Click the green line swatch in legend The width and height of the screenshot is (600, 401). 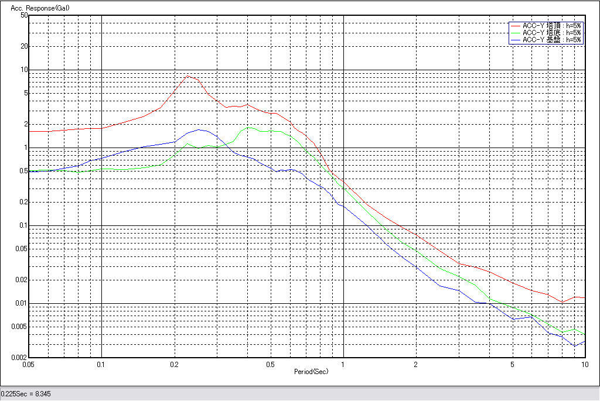click(516, 33)
